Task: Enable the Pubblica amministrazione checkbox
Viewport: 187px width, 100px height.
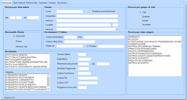Action: coord(90,11)
